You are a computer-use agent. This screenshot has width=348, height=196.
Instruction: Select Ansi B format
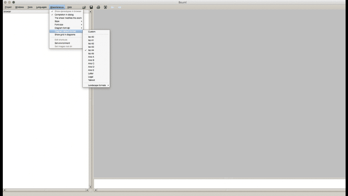pyautogui.click(x=96, y=60)
